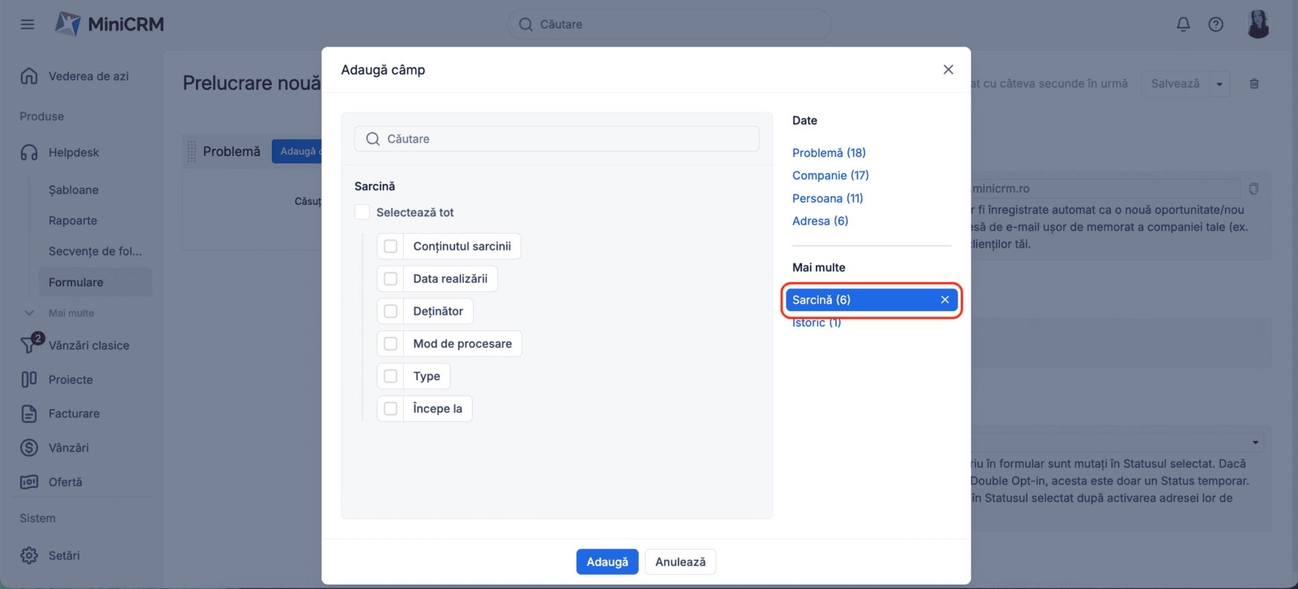The width and height of the screenshot is (1298, 589).
Task: Click the Setări gear icon
Action: tap(29, 555)
